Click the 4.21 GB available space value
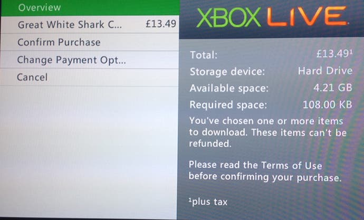Screen dimensions: 364x220 (333, 88)
